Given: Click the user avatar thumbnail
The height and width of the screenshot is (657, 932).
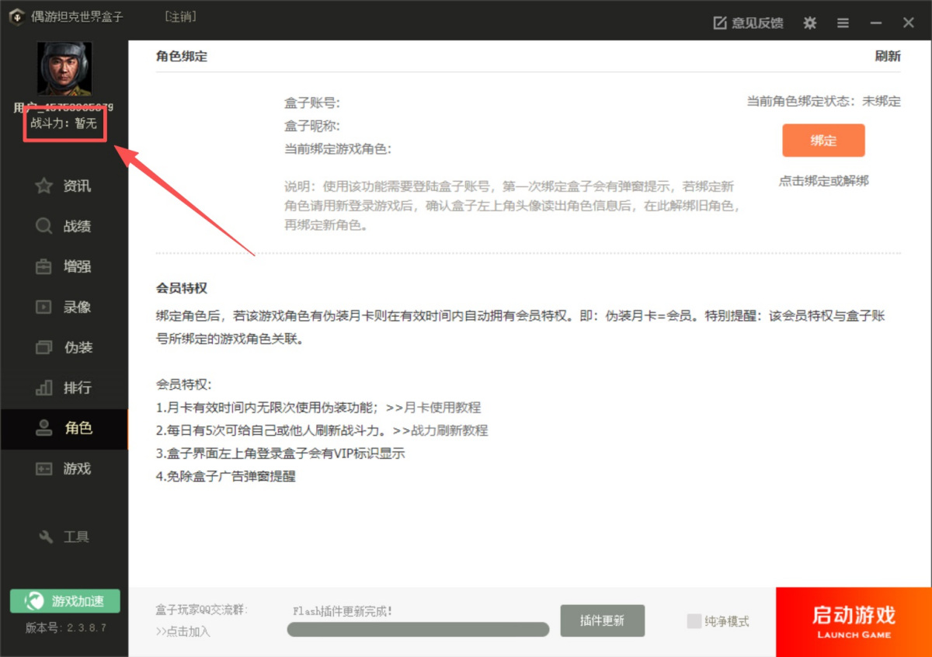Looking at the screenshot, I should coord(64,69).
